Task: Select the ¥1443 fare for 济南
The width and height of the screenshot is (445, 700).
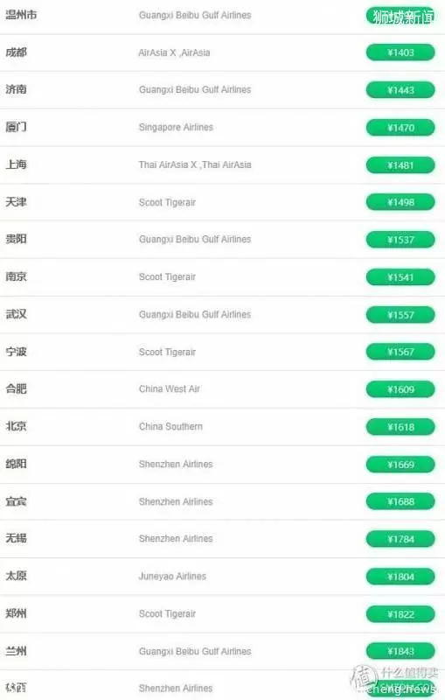Action: click(400, 90)
